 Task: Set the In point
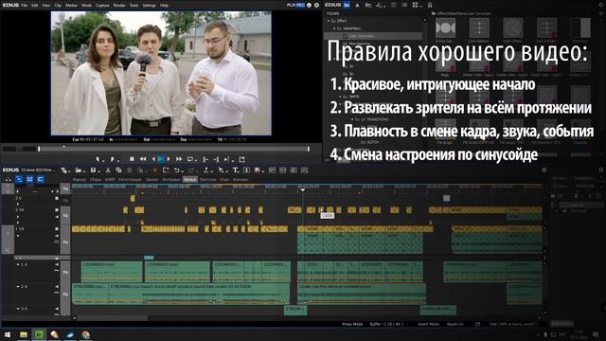[x=98, y=159]
